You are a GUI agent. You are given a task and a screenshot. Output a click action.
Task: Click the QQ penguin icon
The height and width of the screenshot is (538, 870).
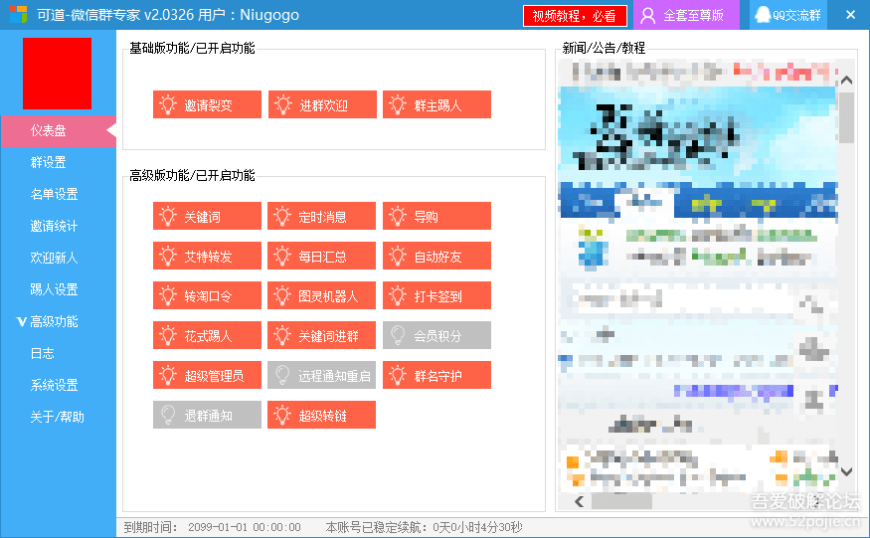pos(764,15)
